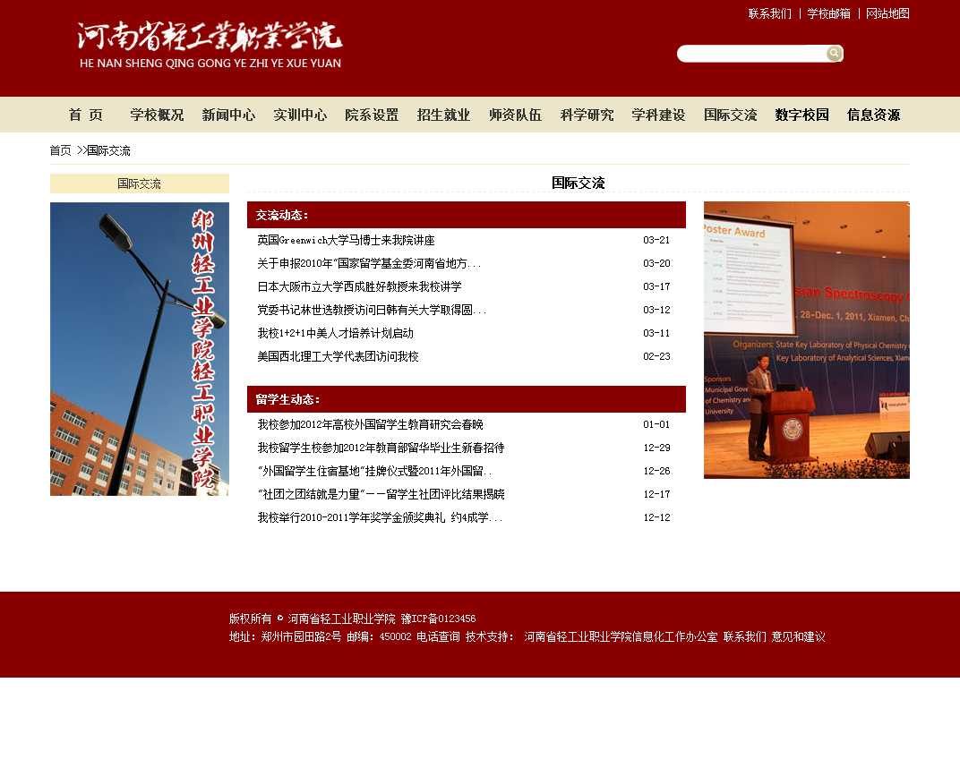Select 国际交流 sidebar tab

pos(140,183)
